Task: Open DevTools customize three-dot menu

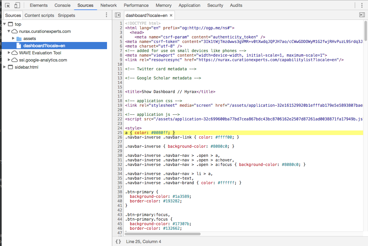Action: coord(362,5)
